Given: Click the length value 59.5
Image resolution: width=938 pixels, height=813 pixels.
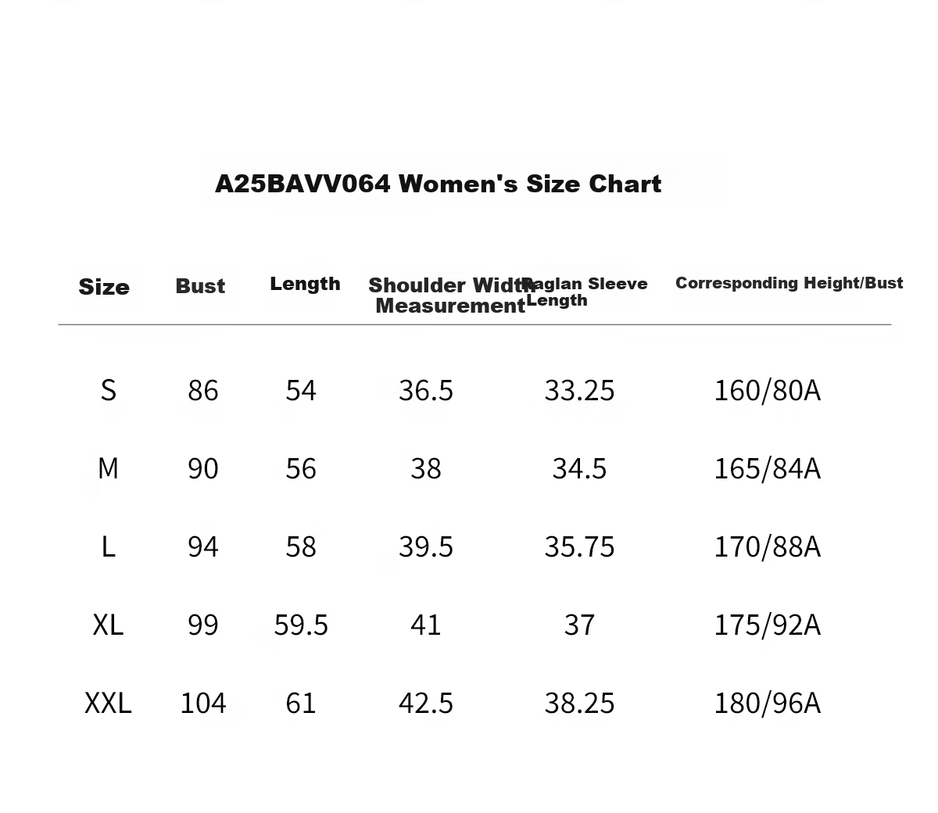Looking at the screenshot, I should (301, 625).
